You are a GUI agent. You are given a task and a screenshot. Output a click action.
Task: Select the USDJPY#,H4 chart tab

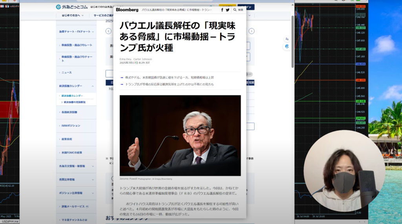[x=10, y=221]
